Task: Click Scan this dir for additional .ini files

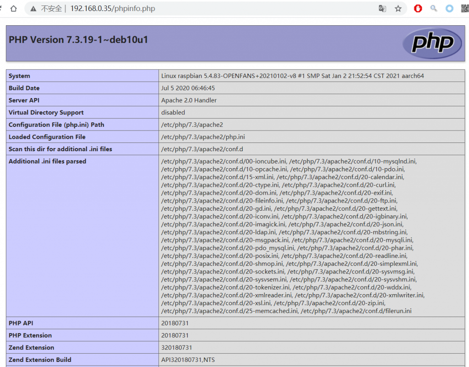Action: pyautogui.click(x=60, y=149)
